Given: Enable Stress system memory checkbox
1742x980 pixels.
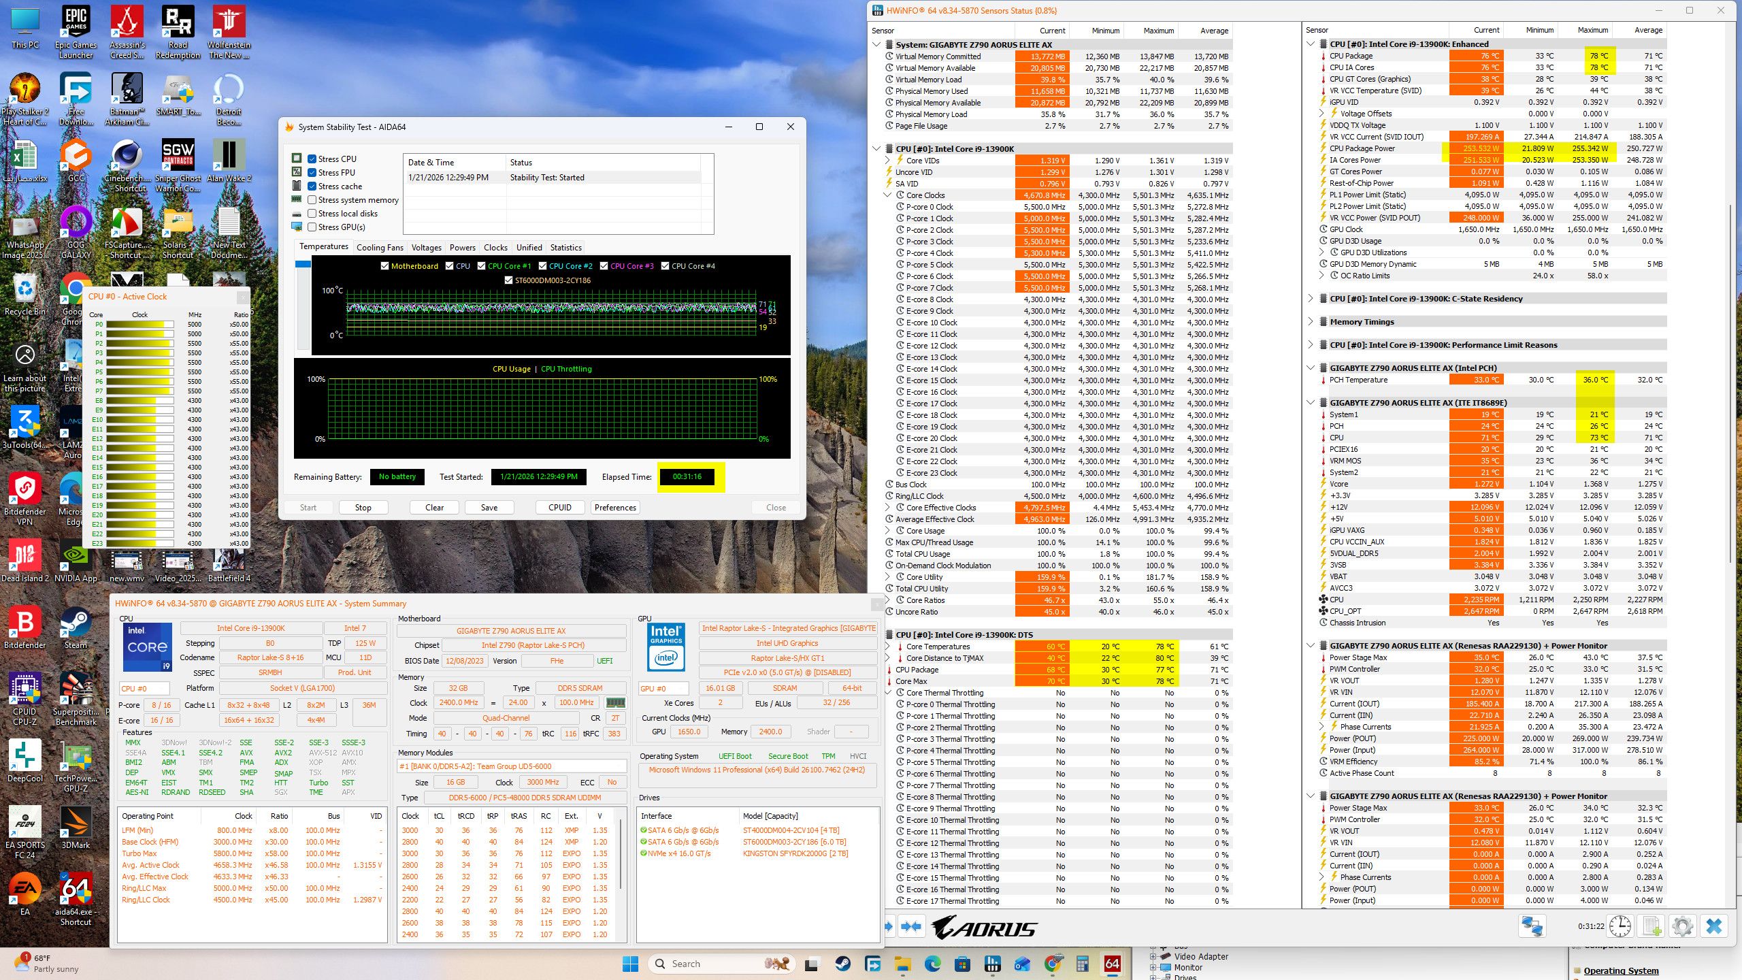Looking at the screenshot, I should coord(312,200).
